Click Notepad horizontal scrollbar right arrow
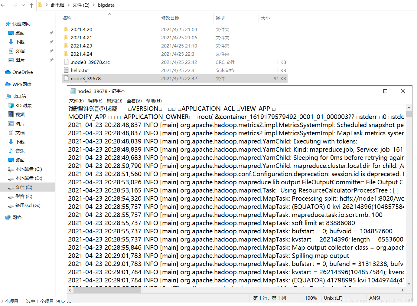The image size is (417, 306). coord(402,290)
